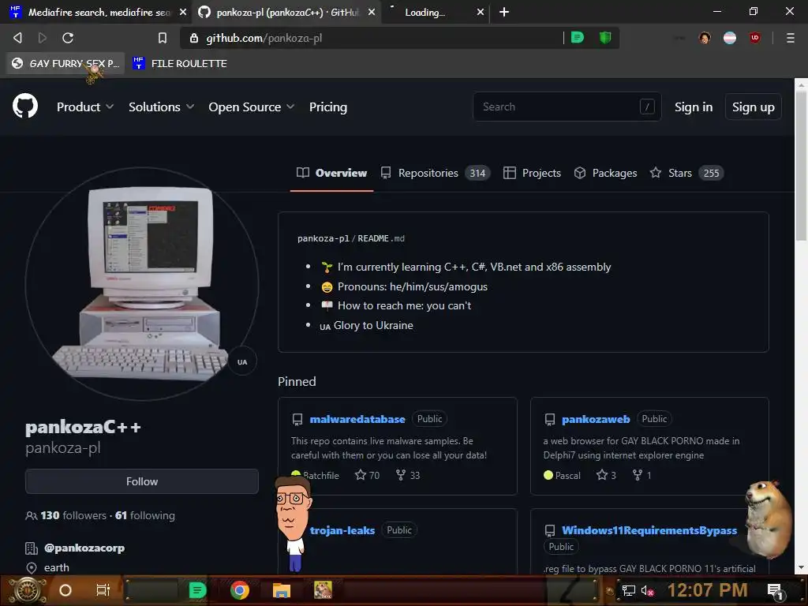Click Sign in
Viewport: 808px width, 606px height.
tap(694, 107)
